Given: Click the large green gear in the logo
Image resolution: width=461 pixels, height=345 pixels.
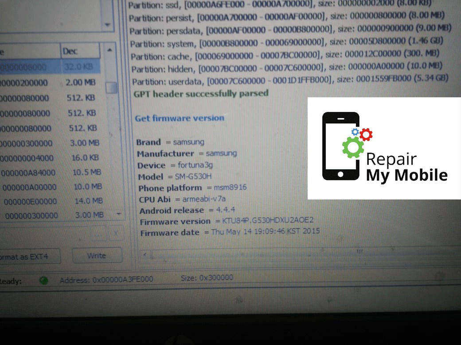Looking at the screenshot, I should tap(353, 147).
